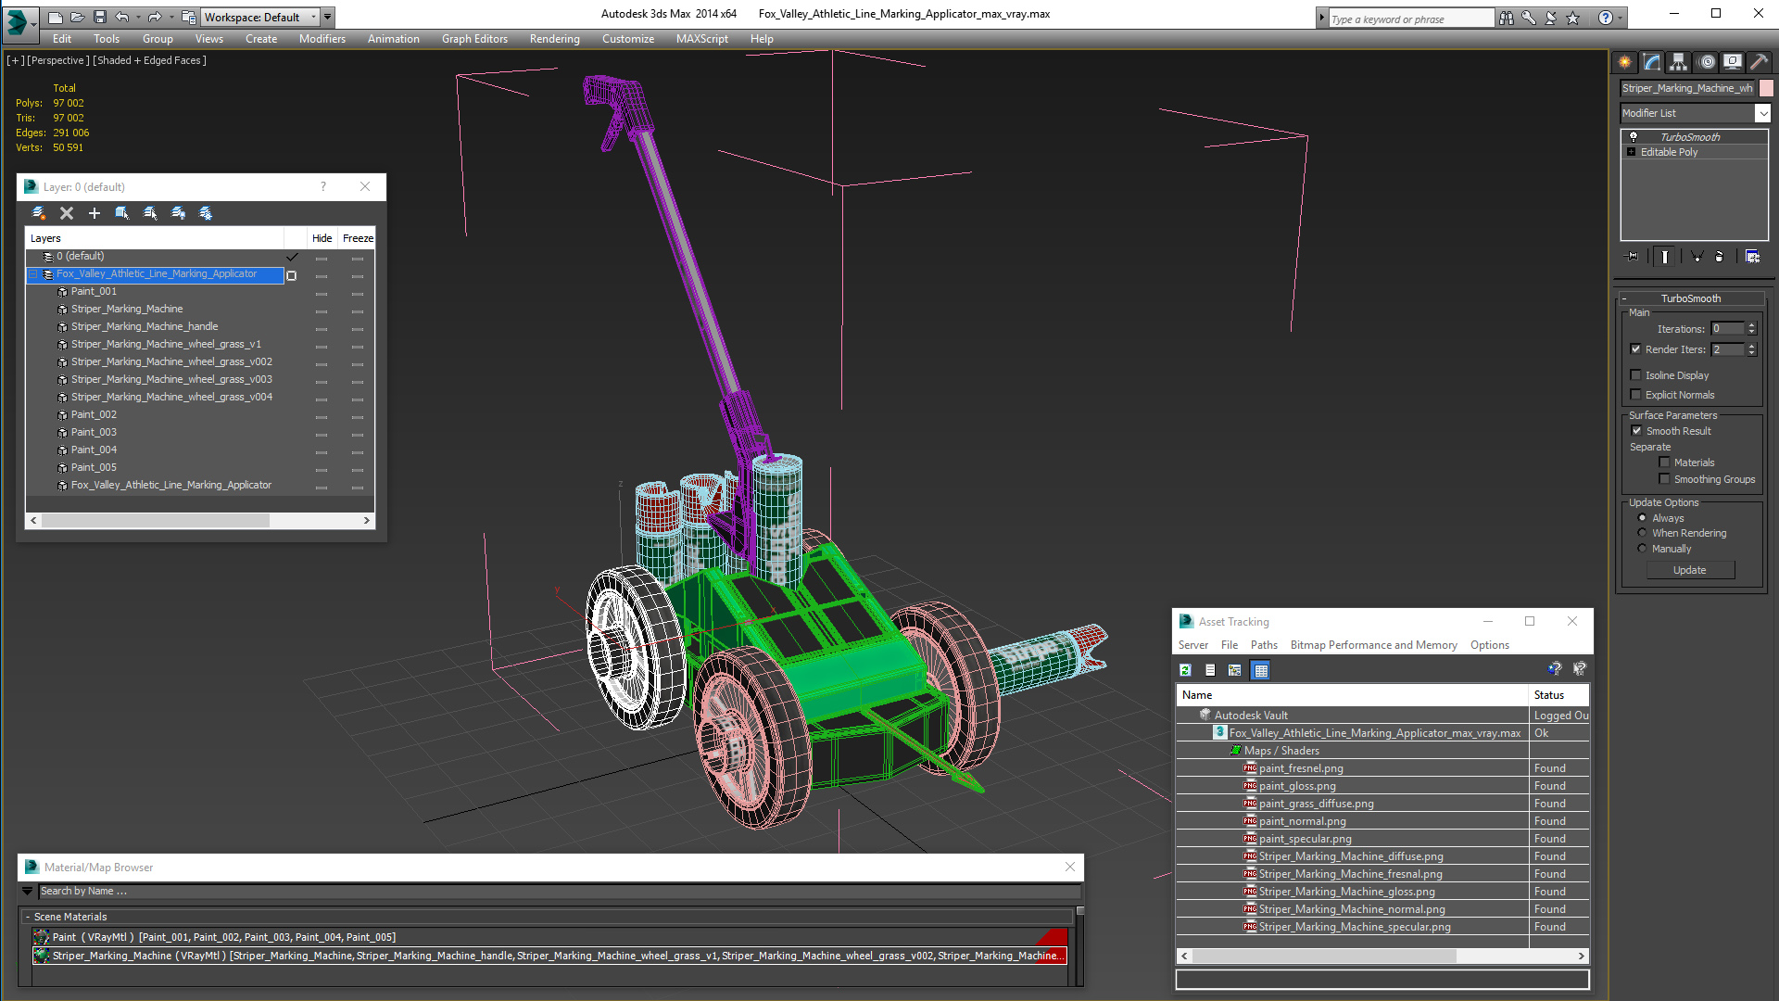Screen dimensions: 1779x1001
Task: Open the Rendering menu
Action: click(554, 39)
